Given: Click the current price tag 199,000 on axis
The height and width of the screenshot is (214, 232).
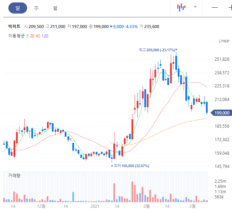Looking at the screenshot, I should (x=221, y=113).
